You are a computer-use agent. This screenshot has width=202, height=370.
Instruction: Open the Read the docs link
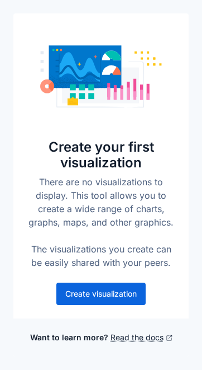pyautogui.click(x=137, y=338)
